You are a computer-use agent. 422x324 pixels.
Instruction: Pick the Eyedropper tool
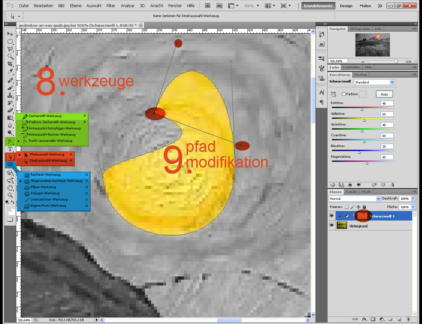[10, 71]
